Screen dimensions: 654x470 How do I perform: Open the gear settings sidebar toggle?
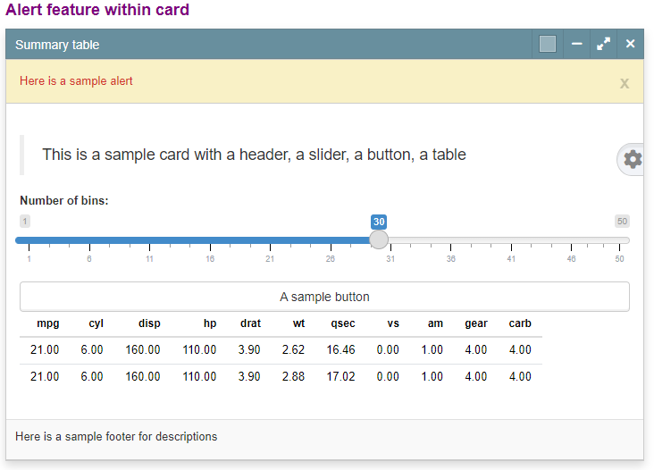click(633, 159)
